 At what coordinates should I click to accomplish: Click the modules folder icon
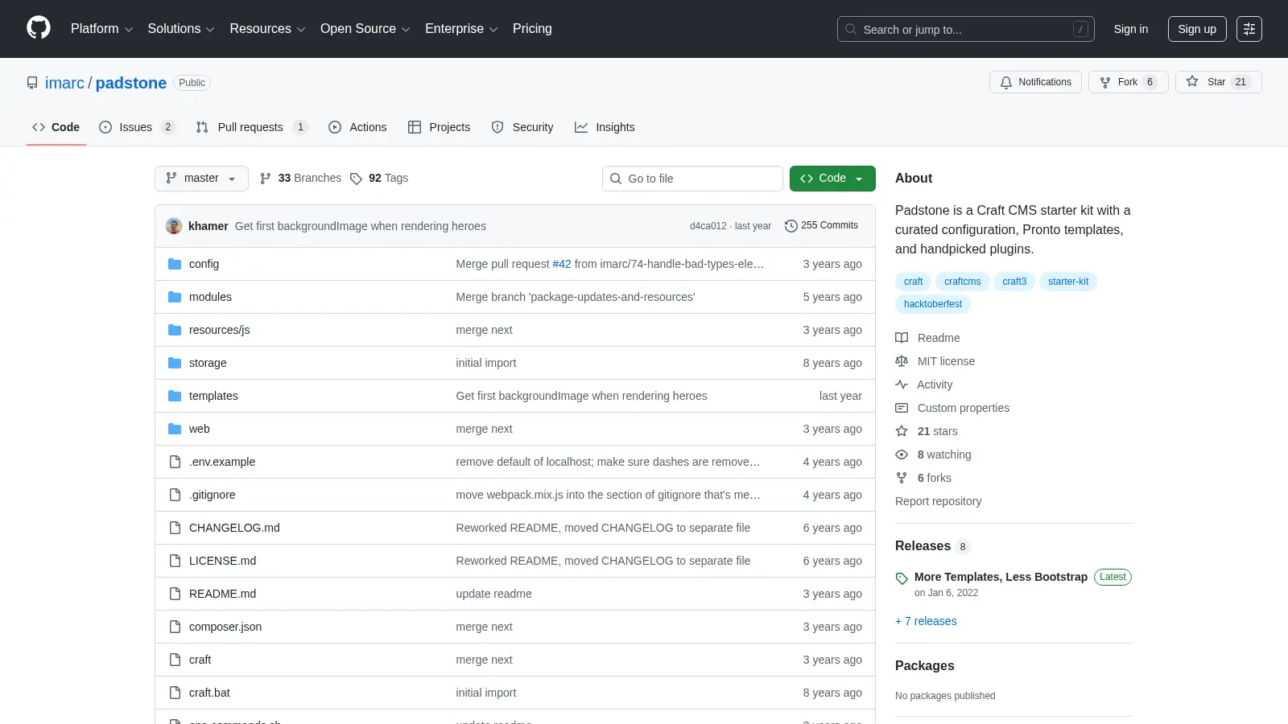point(175,297)
